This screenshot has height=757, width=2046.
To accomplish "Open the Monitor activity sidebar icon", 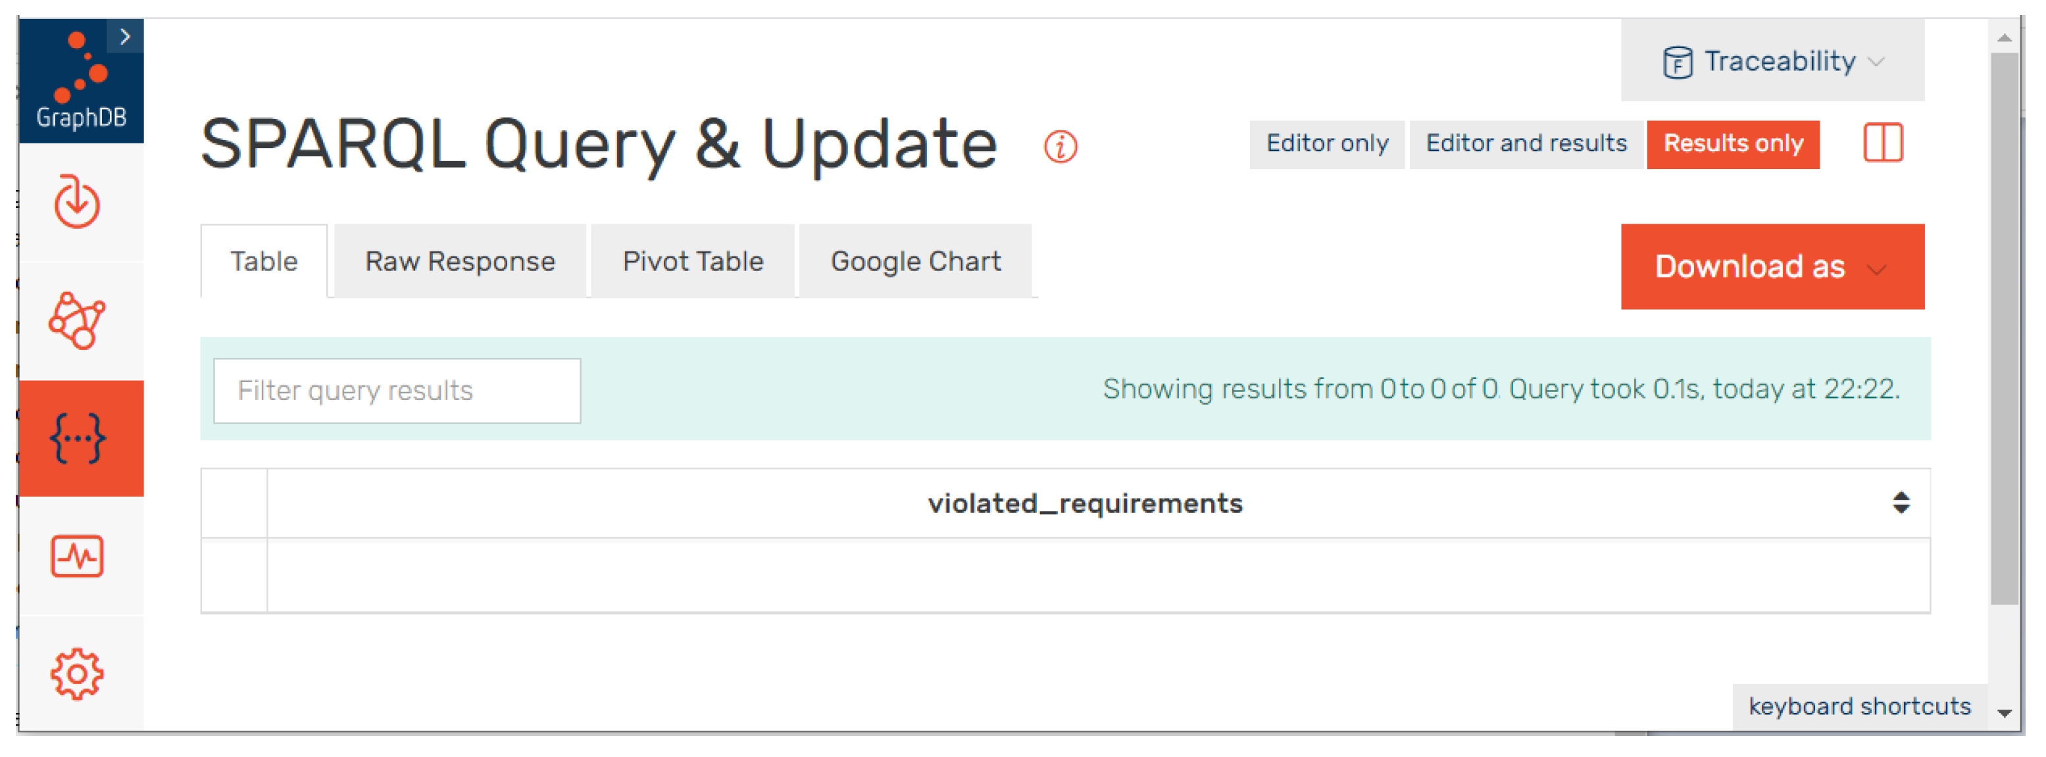I will point(77,556).
